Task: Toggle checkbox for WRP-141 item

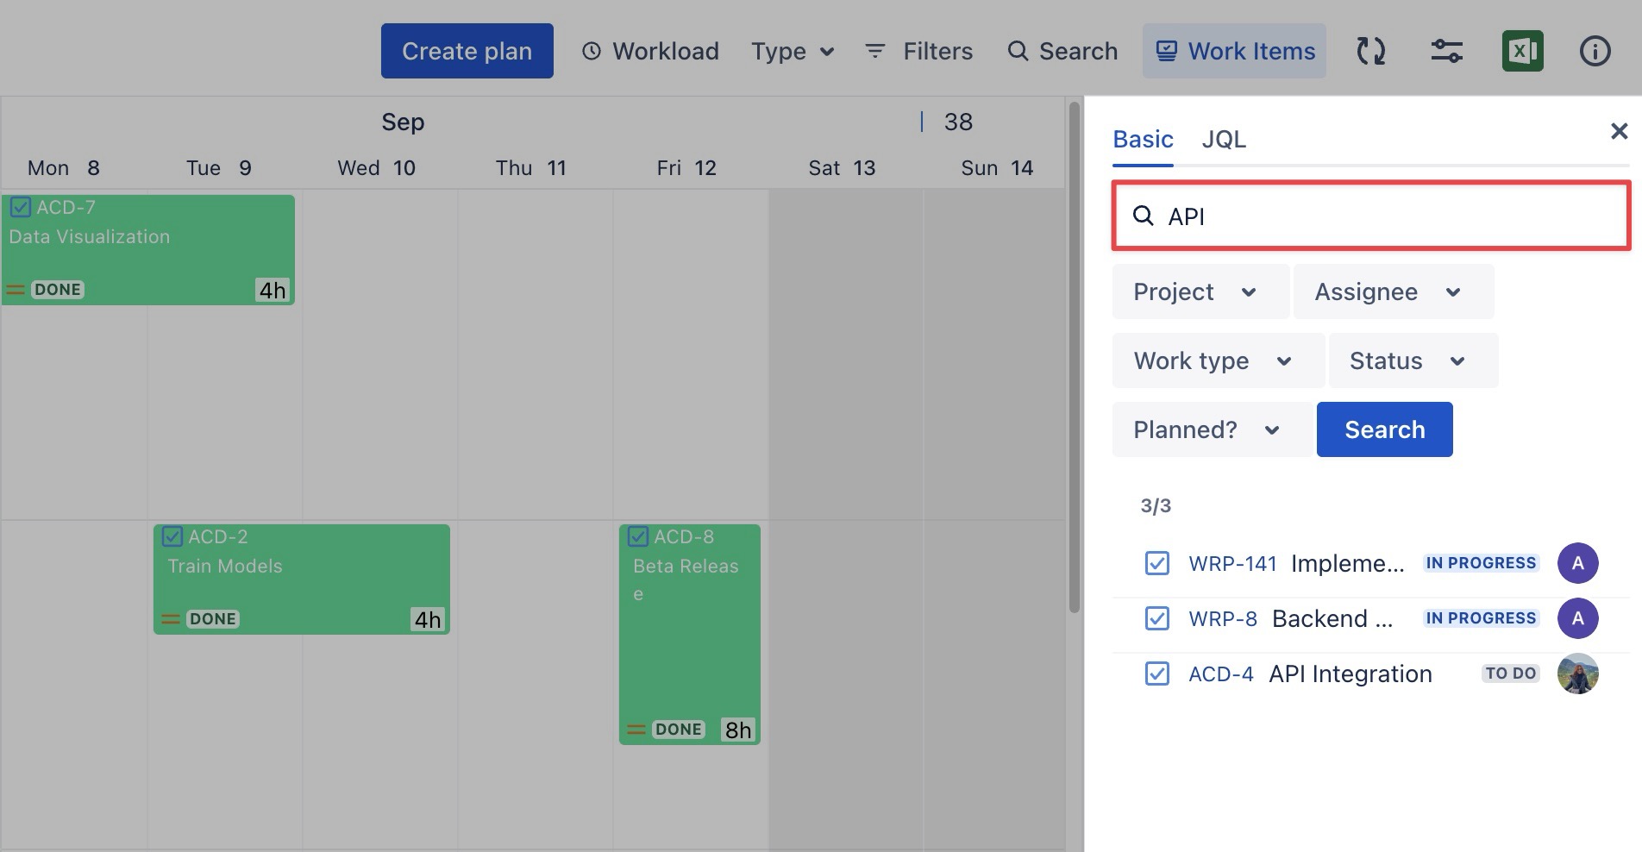Action: pyautogui.click(x=1156, y=563)
